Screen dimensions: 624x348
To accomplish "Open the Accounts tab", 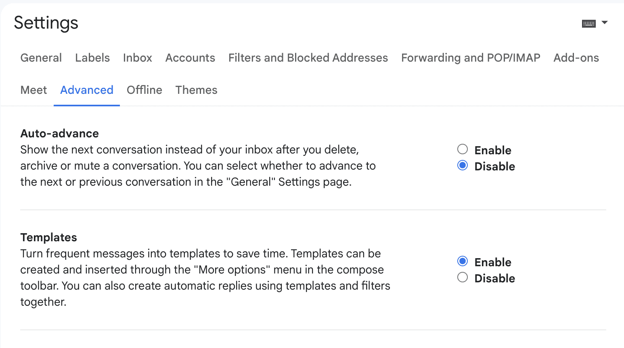I will [x=190, y=58].
